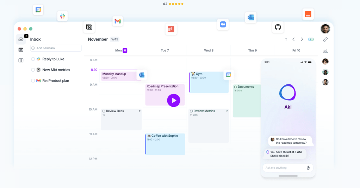360x188 pixels.
Task: Go to the previous week arrow
Action: (293, 39)
